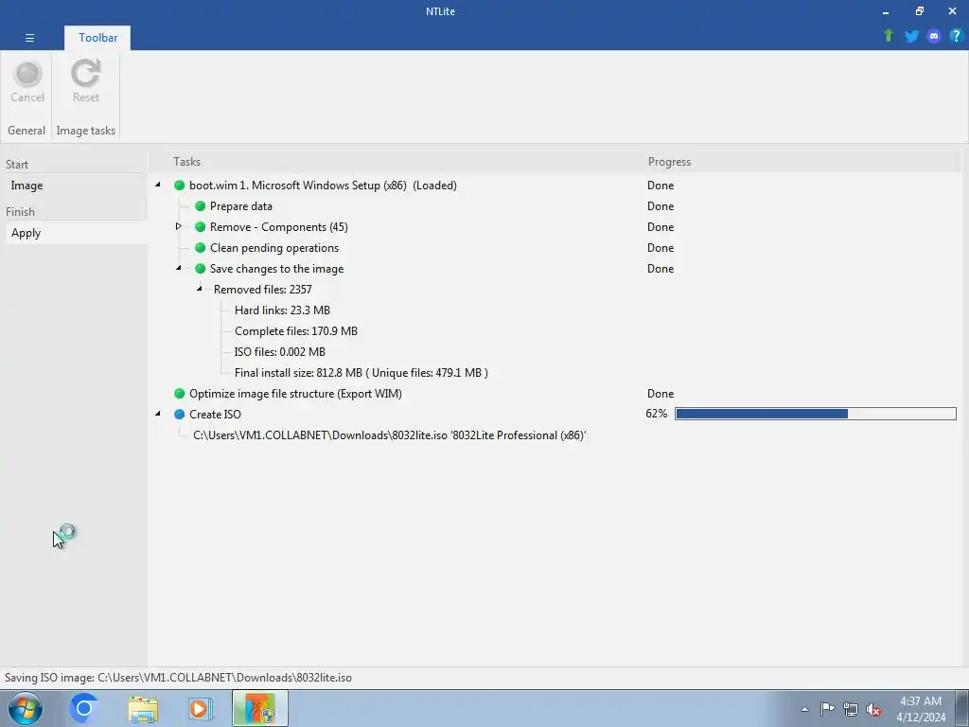Open the Discord icon link
969x727 pixels.
pyautogui.click(x=934, y=36)
